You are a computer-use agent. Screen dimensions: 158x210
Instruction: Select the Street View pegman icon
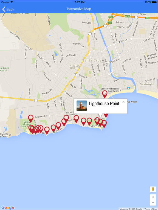pyautogui.click(x=153, y=189)
